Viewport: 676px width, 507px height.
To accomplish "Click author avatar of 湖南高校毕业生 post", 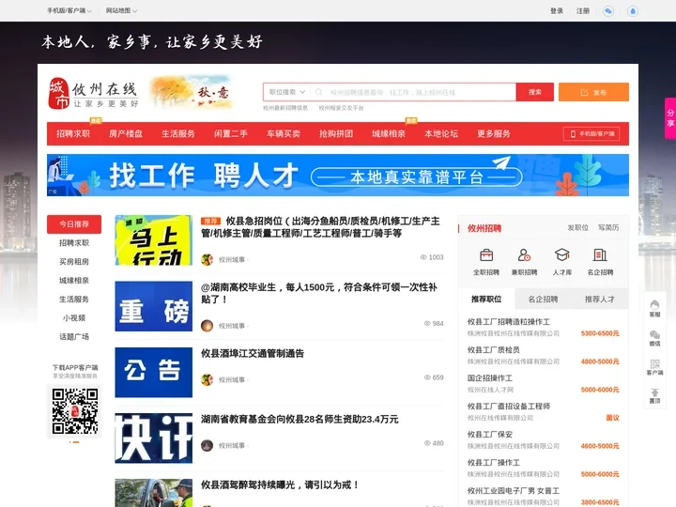I will tap(207, 326).
